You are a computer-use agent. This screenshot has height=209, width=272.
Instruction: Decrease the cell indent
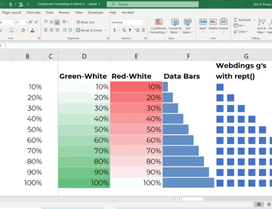[x=64, y=30]
